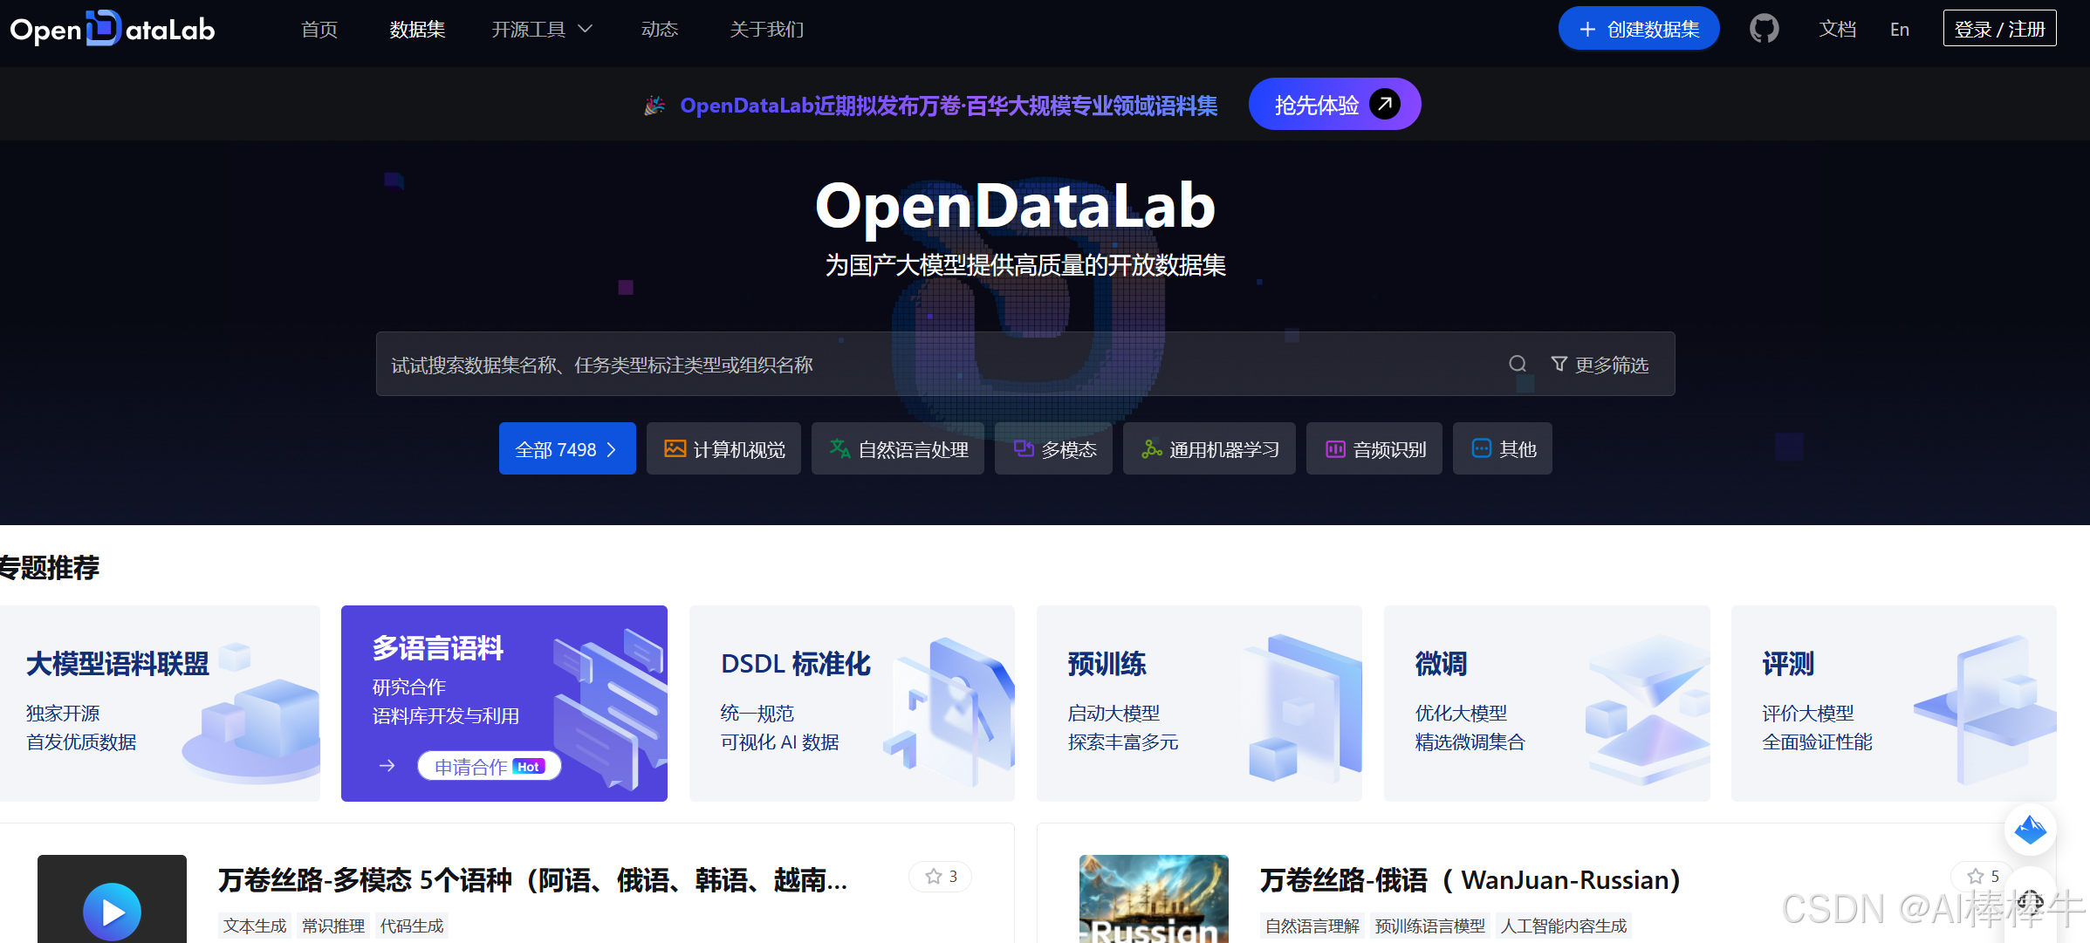
Task: Select the 自然语言处理 category icon
Action: [x=839, y=448]
